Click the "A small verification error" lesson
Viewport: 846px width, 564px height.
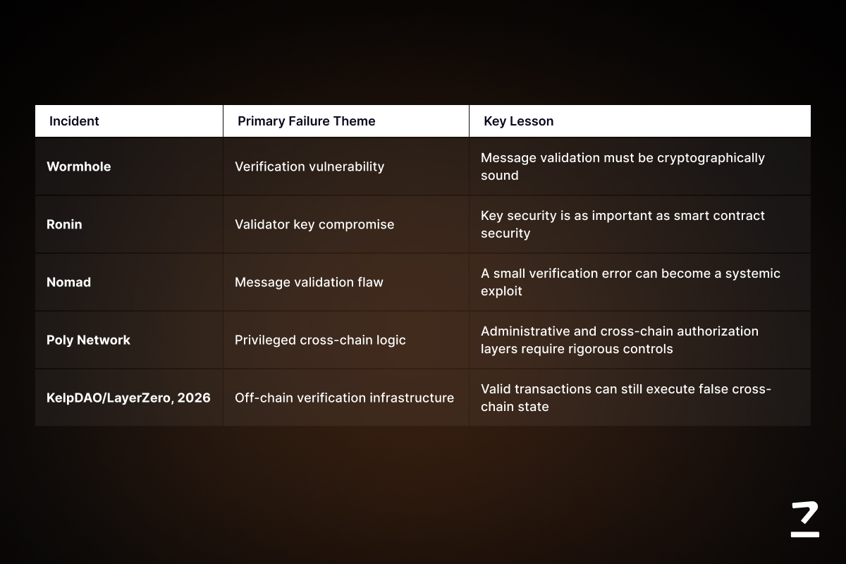tap(640, 282)
